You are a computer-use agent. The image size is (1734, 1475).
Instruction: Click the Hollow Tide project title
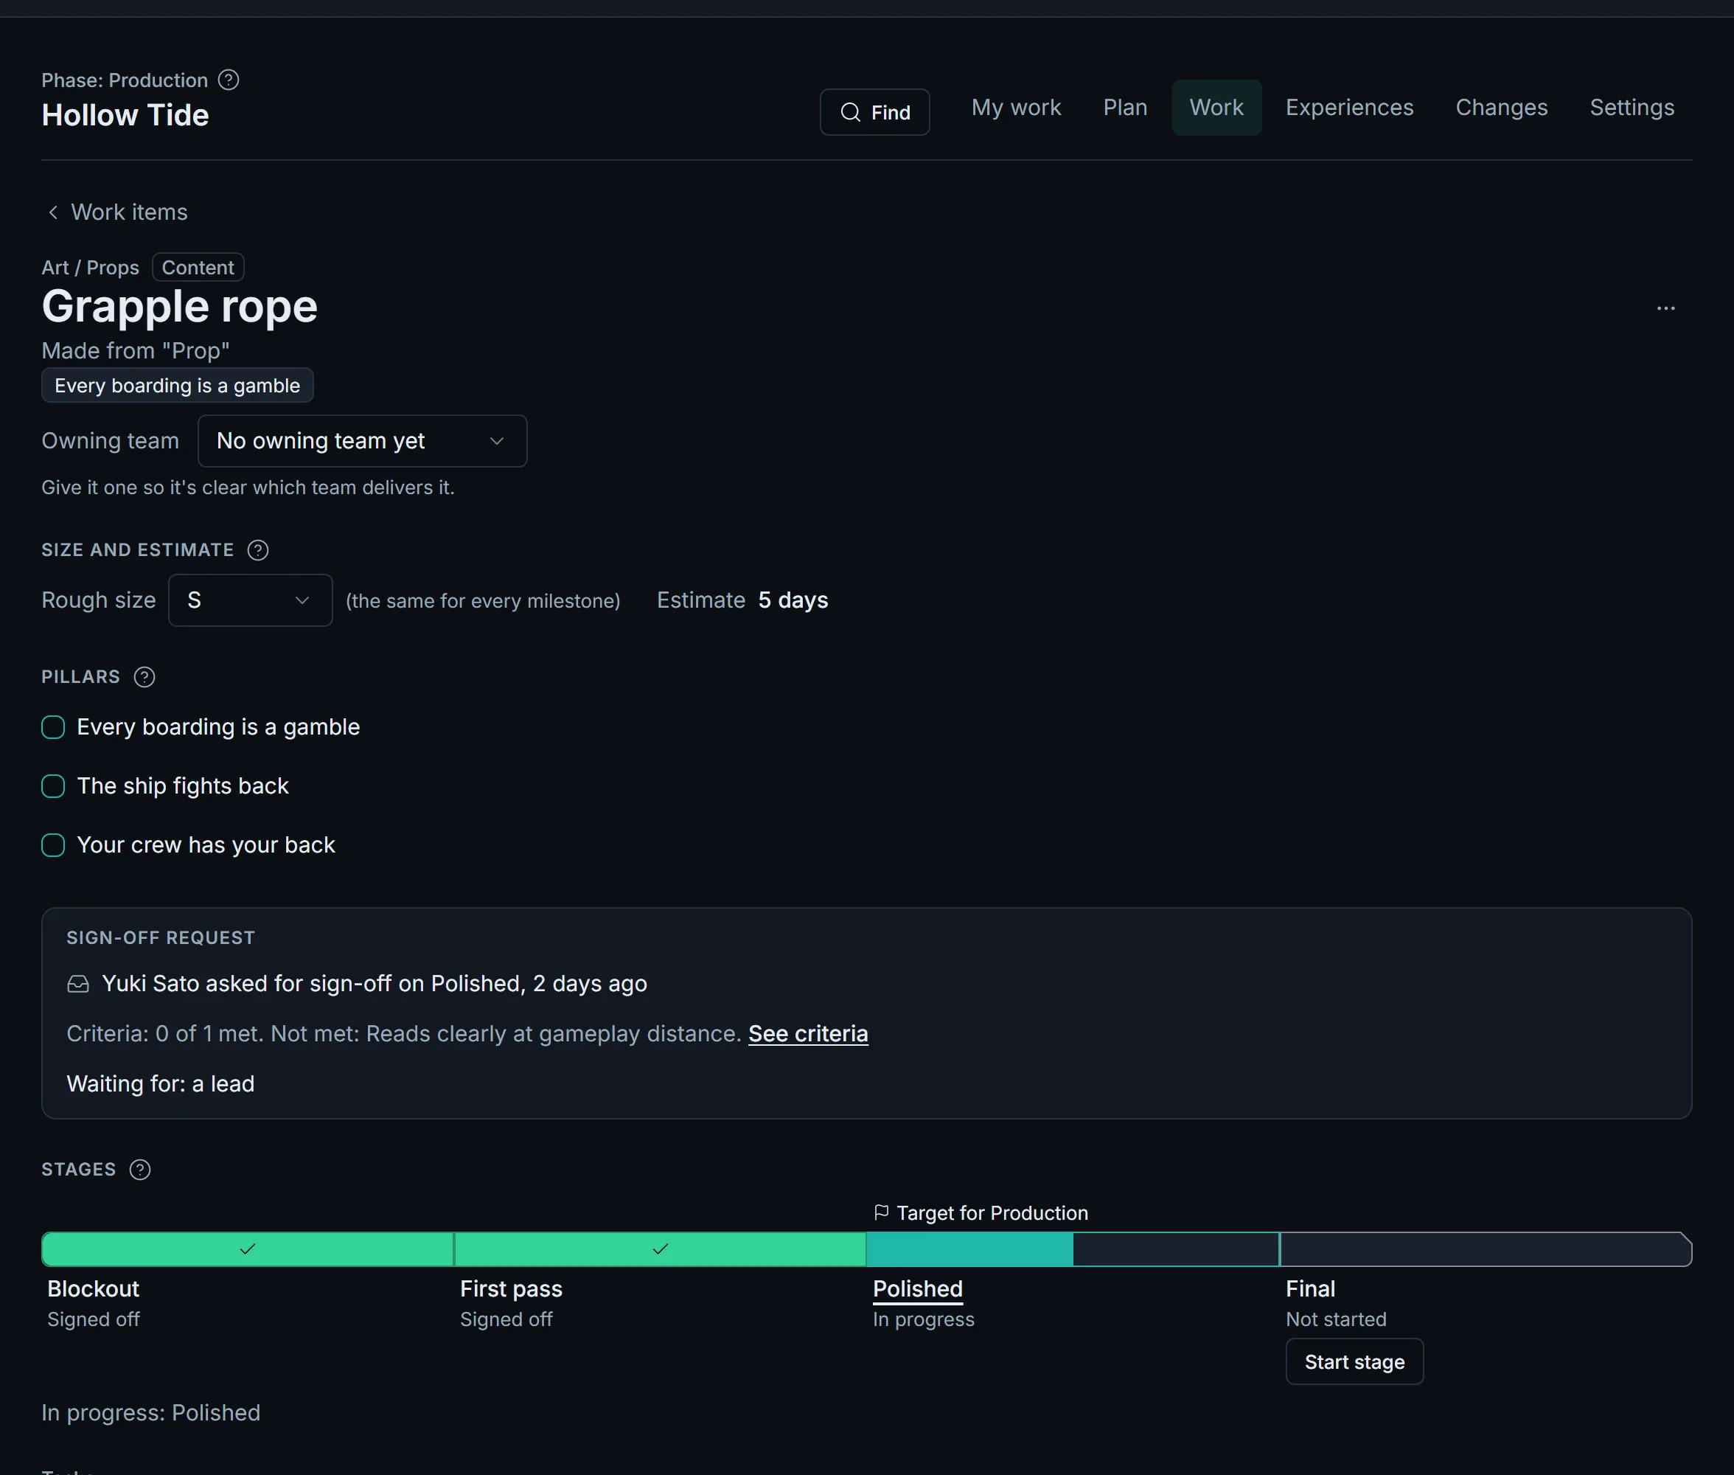pyautogui.click(x=125, y=115)
